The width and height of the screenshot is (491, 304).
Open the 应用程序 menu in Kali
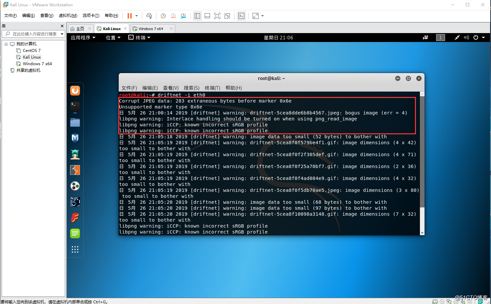[x=83, y=37]
